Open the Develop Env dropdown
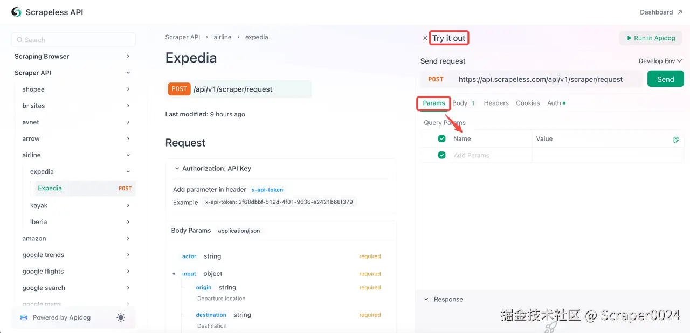Screen dimensions: 690x333 (660, 60)
